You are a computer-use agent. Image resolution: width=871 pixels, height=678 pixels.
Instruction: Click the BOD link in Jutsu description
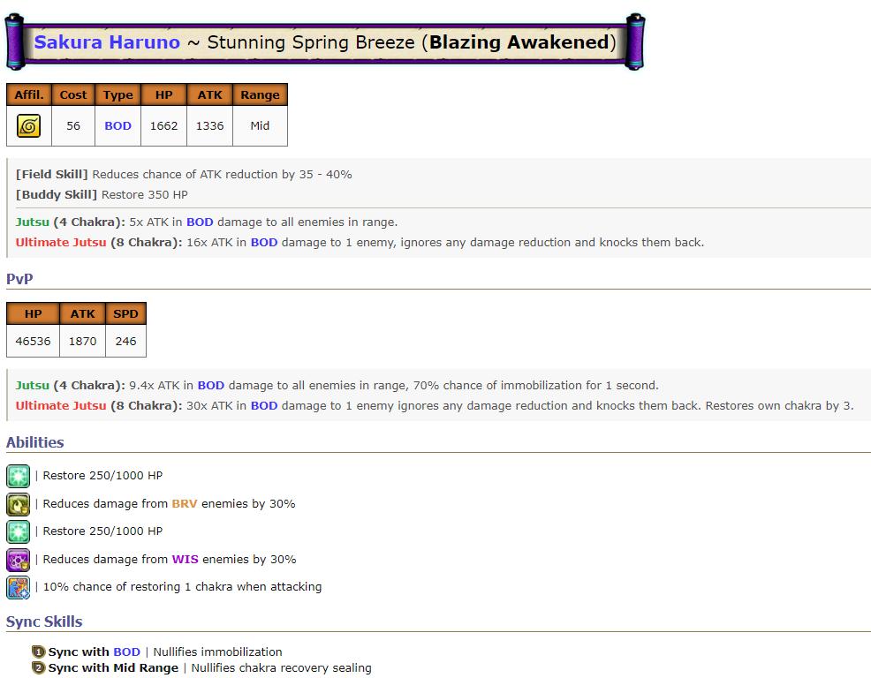[200, 222]
